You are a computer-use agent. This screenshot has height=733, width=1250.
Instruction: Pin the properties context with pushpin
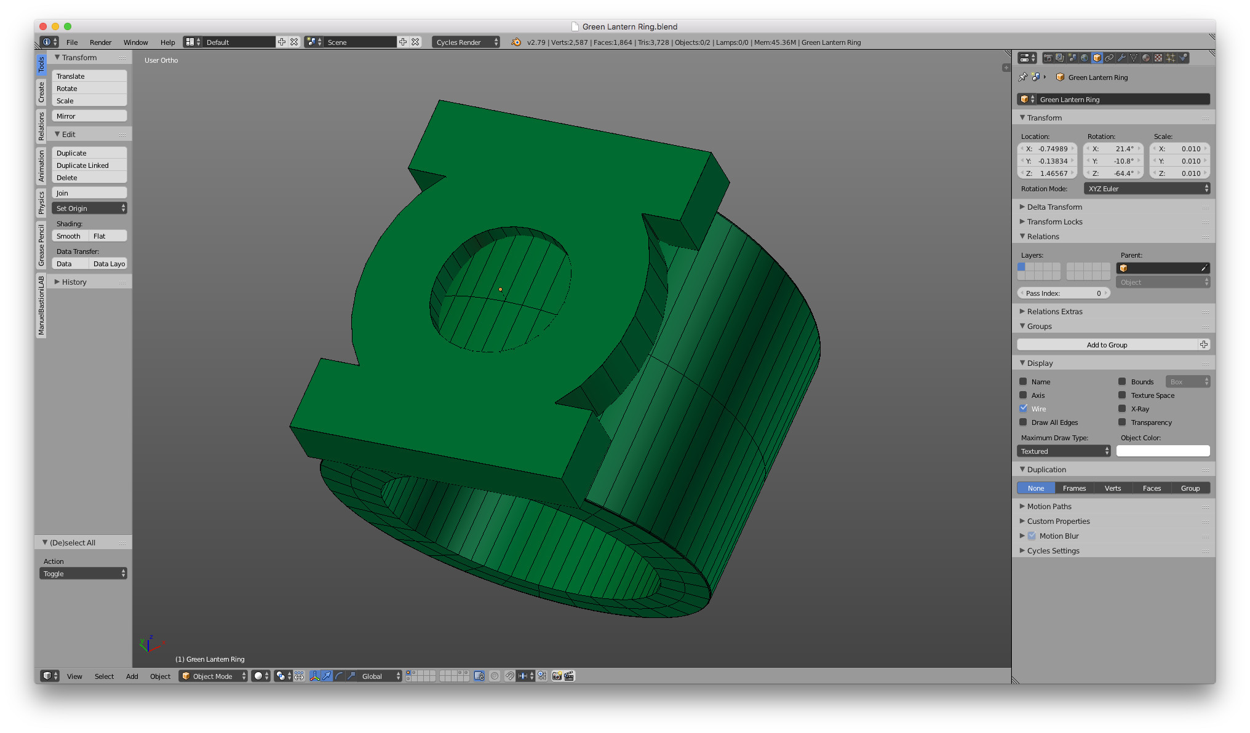1022,77
